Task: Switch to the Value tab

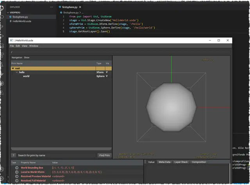Action: coord(151,162)
